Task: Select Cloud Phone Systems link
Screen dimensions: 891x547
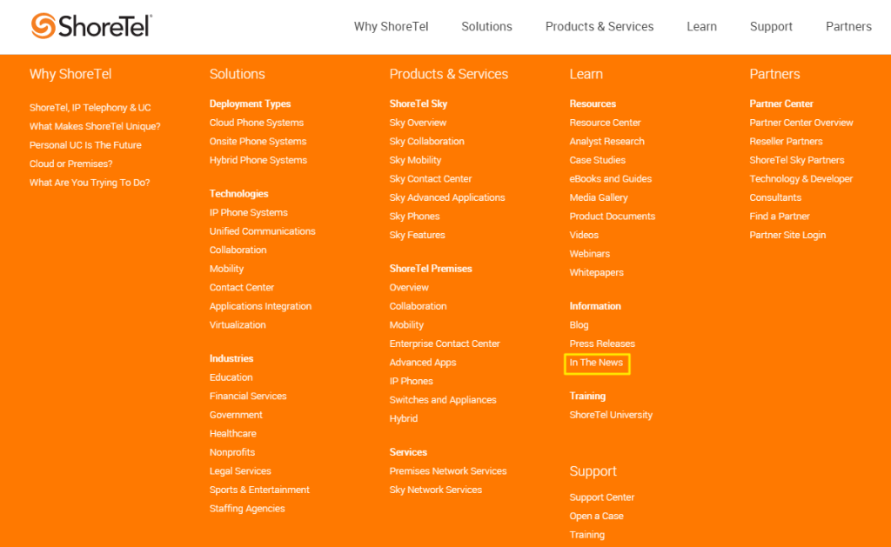Action: click(257, 123)
